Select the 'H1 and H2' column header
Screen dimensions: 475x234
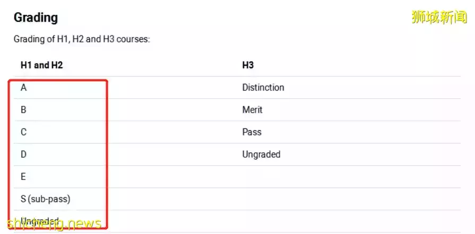[41, 65]
